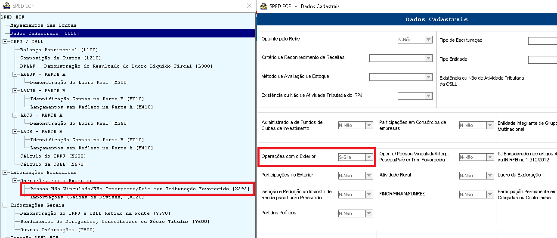Viewport: 557px width, 238px height.
Task: Collapse the LACS - PARTE B node
Action: (15, 132)
